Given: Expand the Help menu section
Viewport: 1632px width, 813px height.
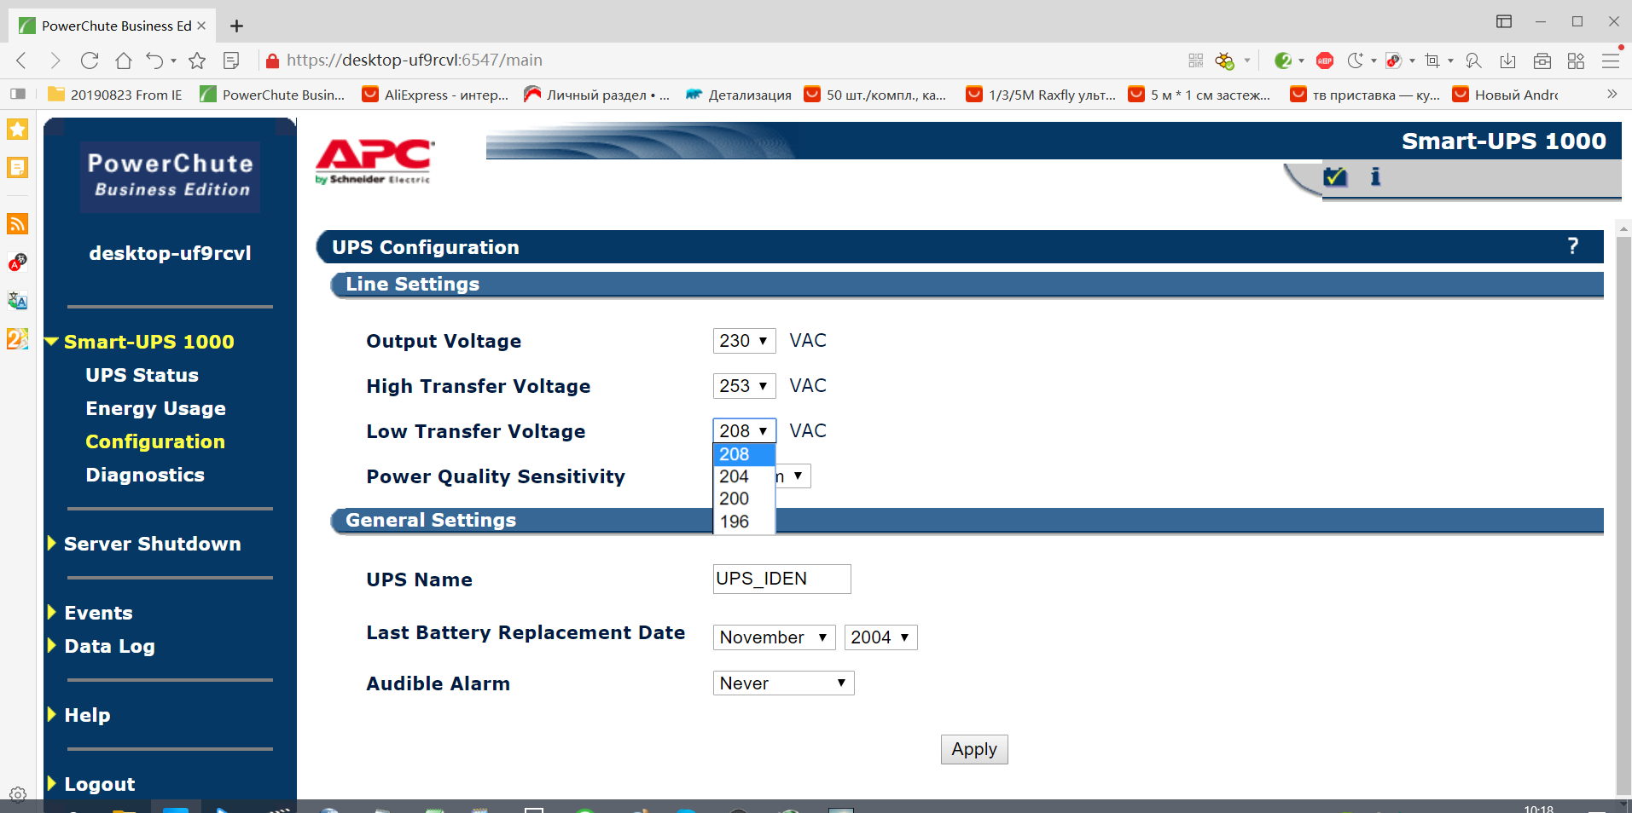Looking at the screenshot, I should point(52,715).
